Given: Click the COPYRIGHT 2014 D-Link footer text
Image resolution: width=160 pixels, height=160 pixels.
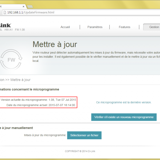Looking at the screenshot, I should pos(80,151).
